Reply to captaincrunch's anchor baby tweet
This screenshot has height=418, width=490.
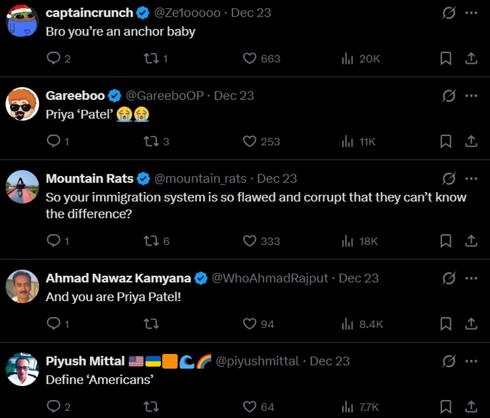(53, 58)
